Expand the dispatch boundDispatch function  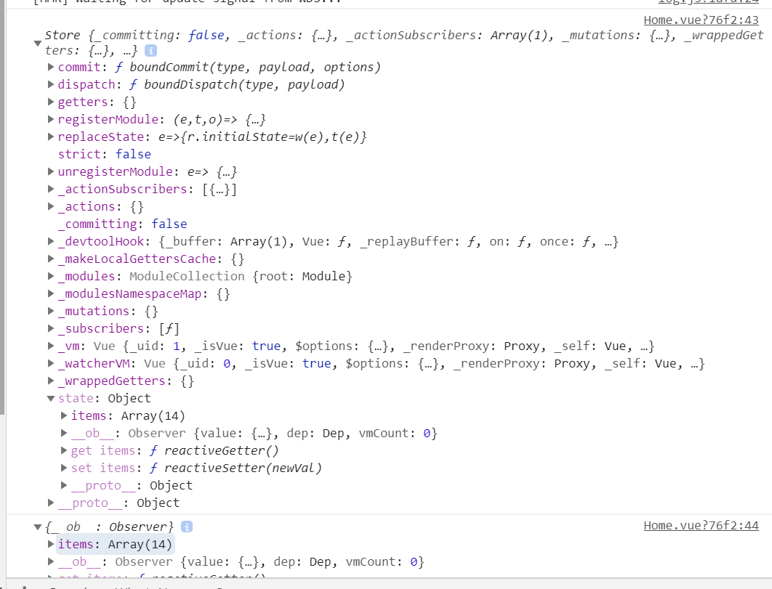[51, 84]
